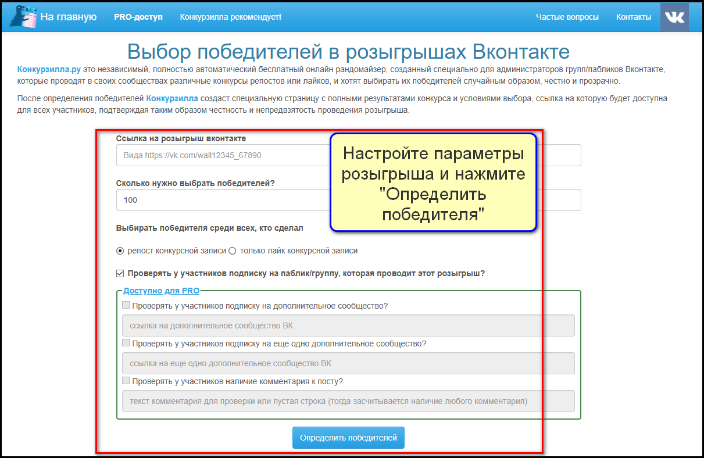Enable one more additional community checkbox
This screenshot has height=458, width=704.
tap(126, 343)
